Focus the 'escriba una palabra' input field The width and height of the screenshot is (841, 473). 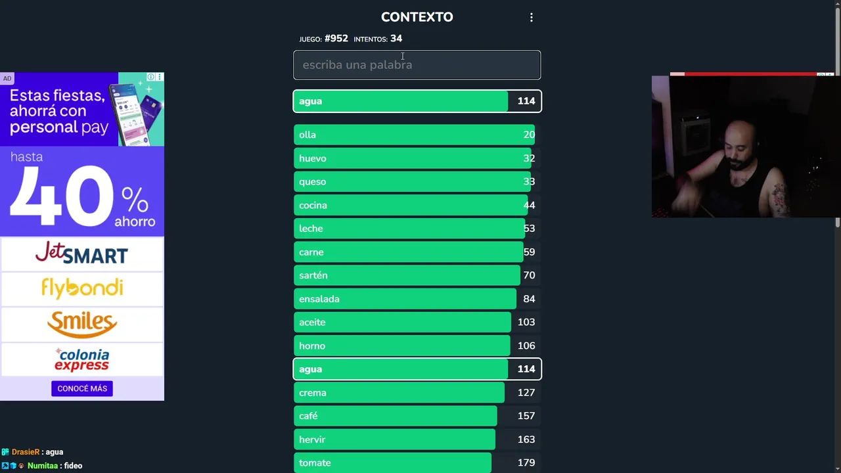[417, 65]
